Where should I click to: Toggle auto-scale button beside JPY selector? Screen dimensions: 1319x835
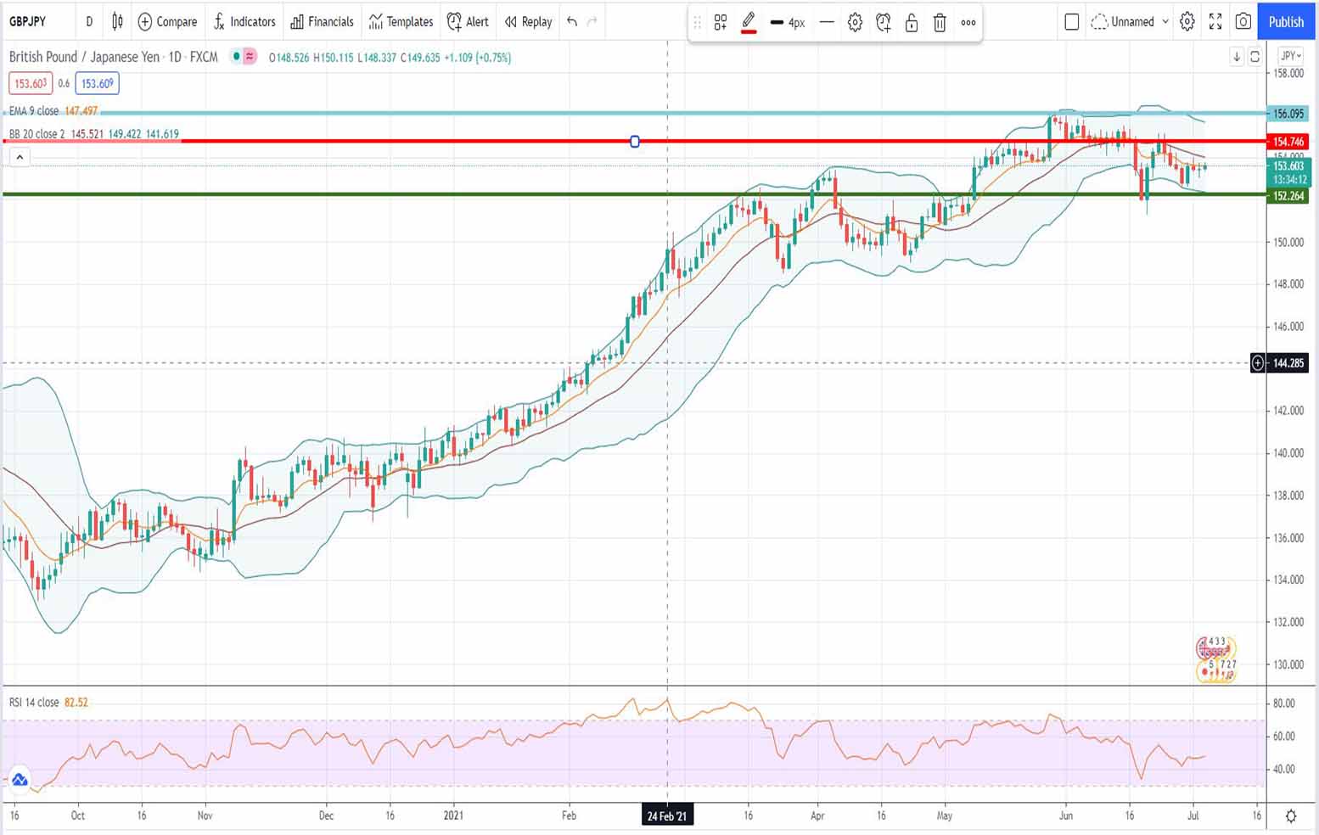click(x=1254, y=57)
